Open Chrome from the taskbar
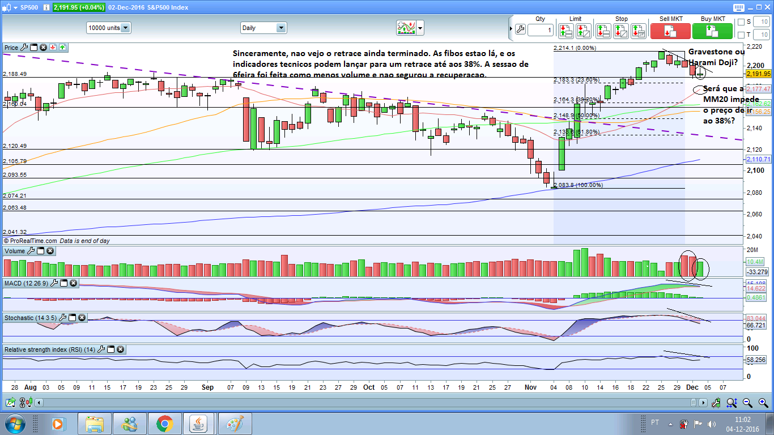774x435 pixels. coord(164,424)
